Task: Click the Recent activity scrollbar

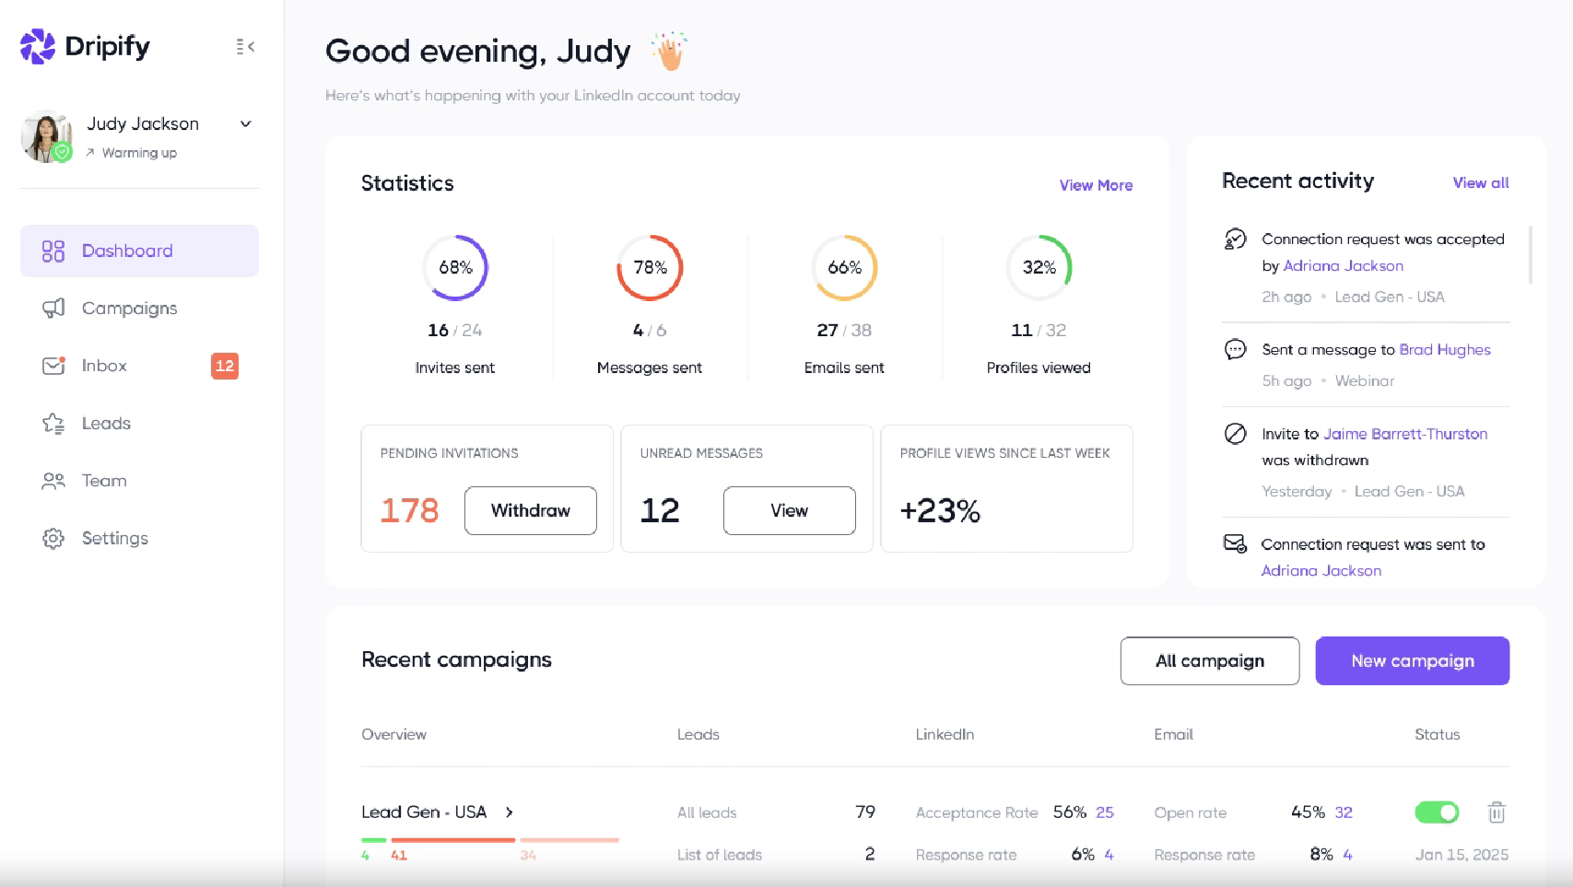Action: click(x=1531, y=255)
